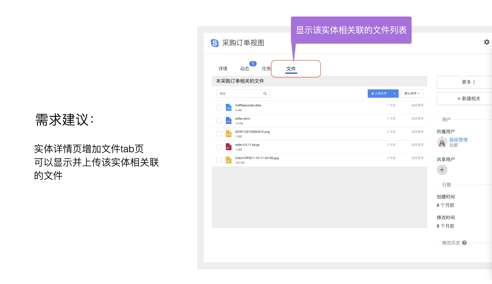Click the gz archive icon for redis-4.0.11.tar.gz
Image resolution: width=492 pixels, height=284 pixels.
(228, 147)
